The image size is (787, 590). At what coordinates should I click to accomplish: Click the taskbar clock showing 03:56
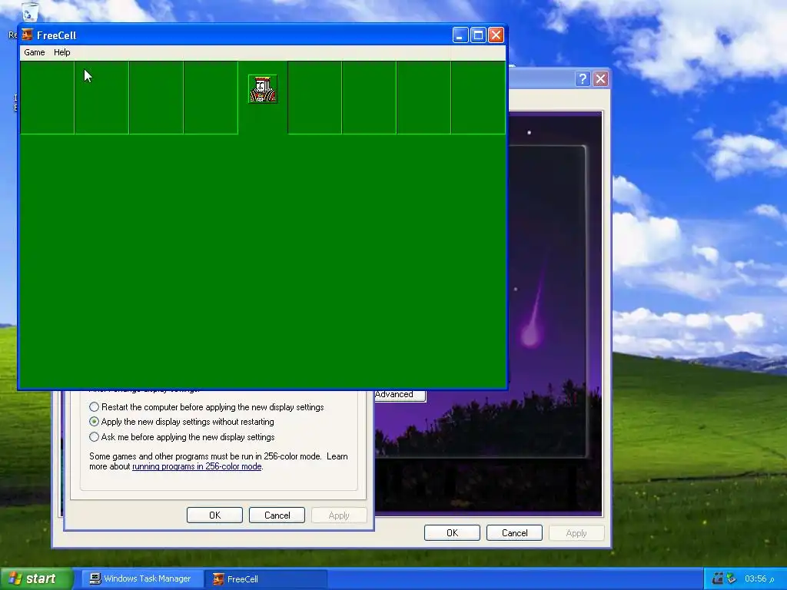(x=759, y=578)
